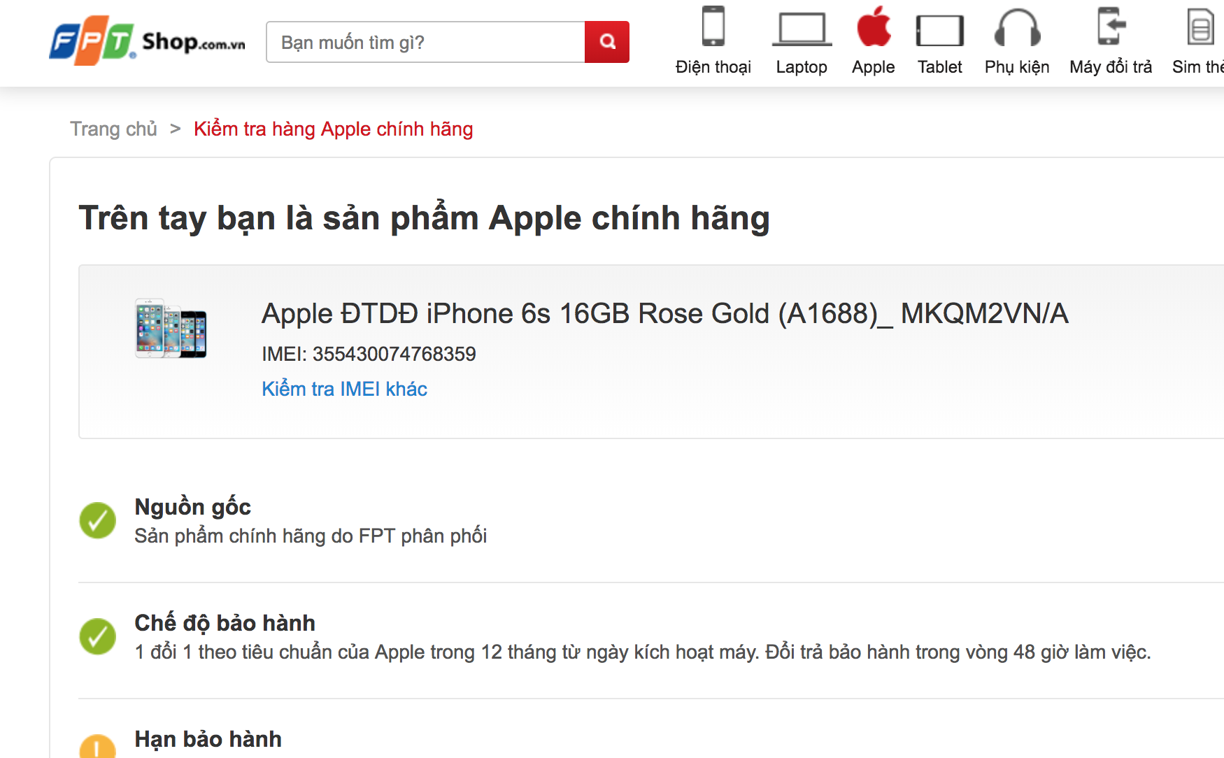
Task: Select the IMEI: 355430074768359 text
Action: pyautogui.click(x=369, y=354)
